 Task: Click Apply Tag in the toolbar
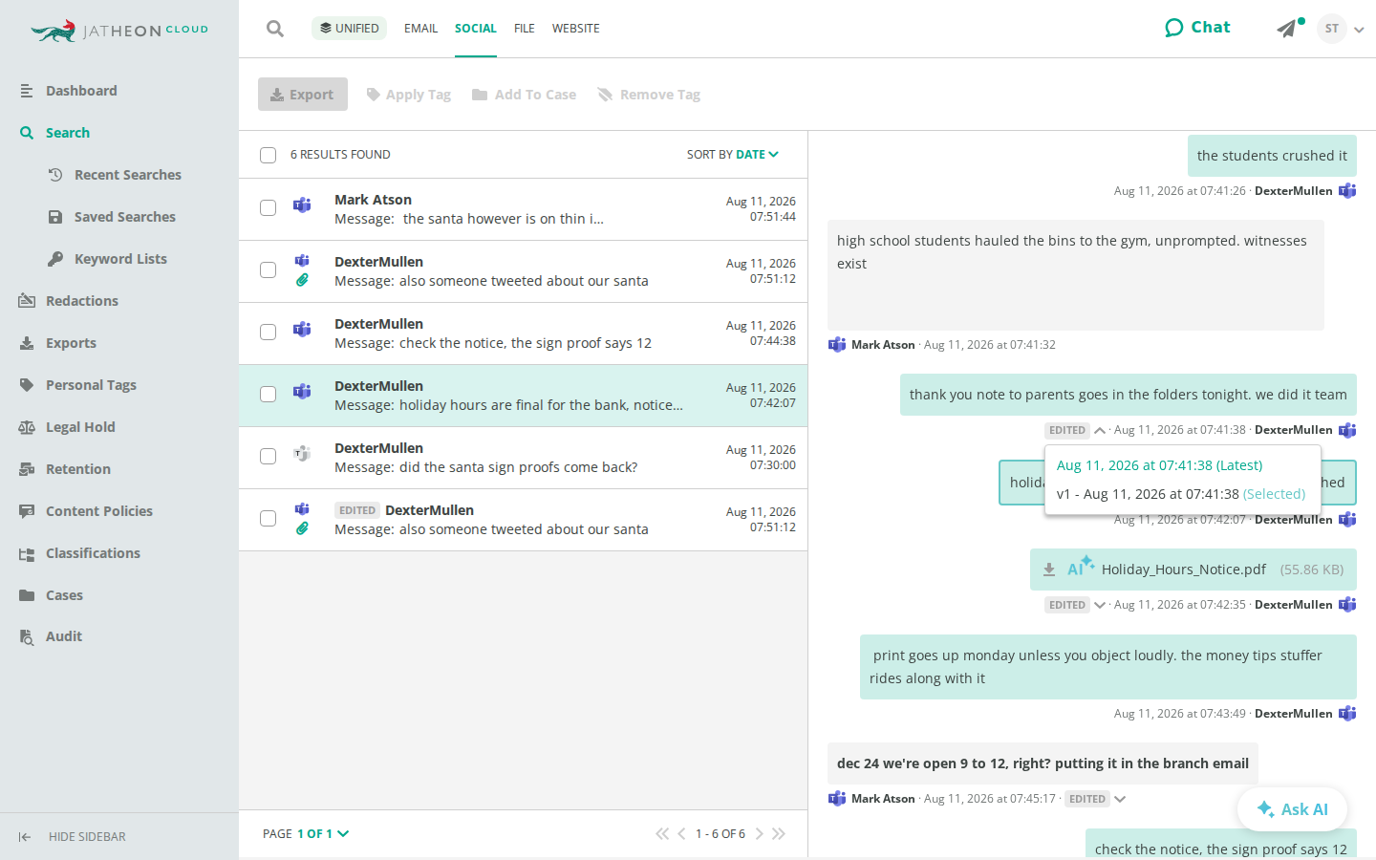pyautogui.click(x=409, y=95)
